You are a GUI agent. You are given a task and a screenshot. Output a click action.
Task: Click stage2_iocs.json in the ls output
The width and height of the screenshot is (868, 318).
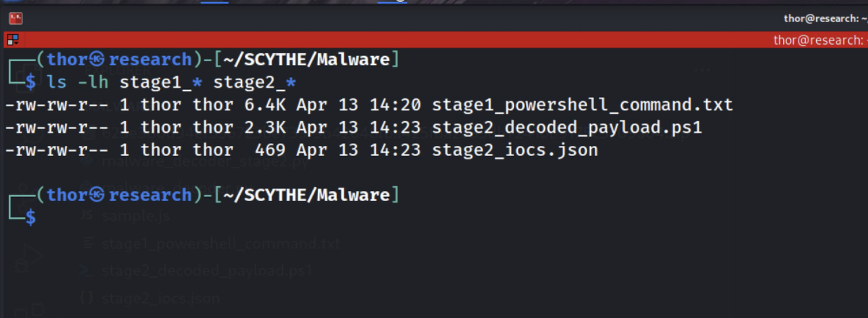coord(515,150)
